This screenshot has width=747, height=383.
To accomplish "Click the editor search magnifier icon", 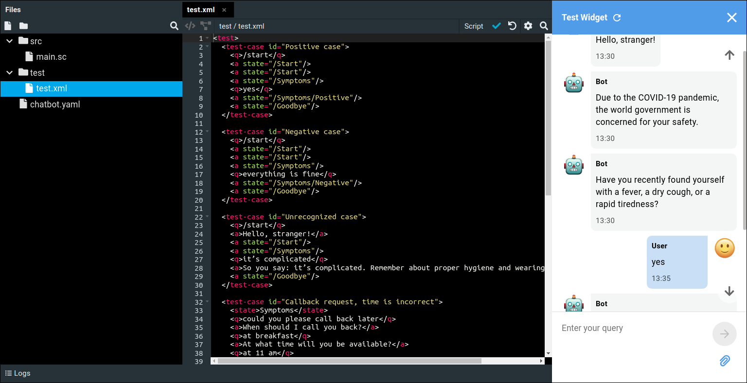I will point(544,26).
